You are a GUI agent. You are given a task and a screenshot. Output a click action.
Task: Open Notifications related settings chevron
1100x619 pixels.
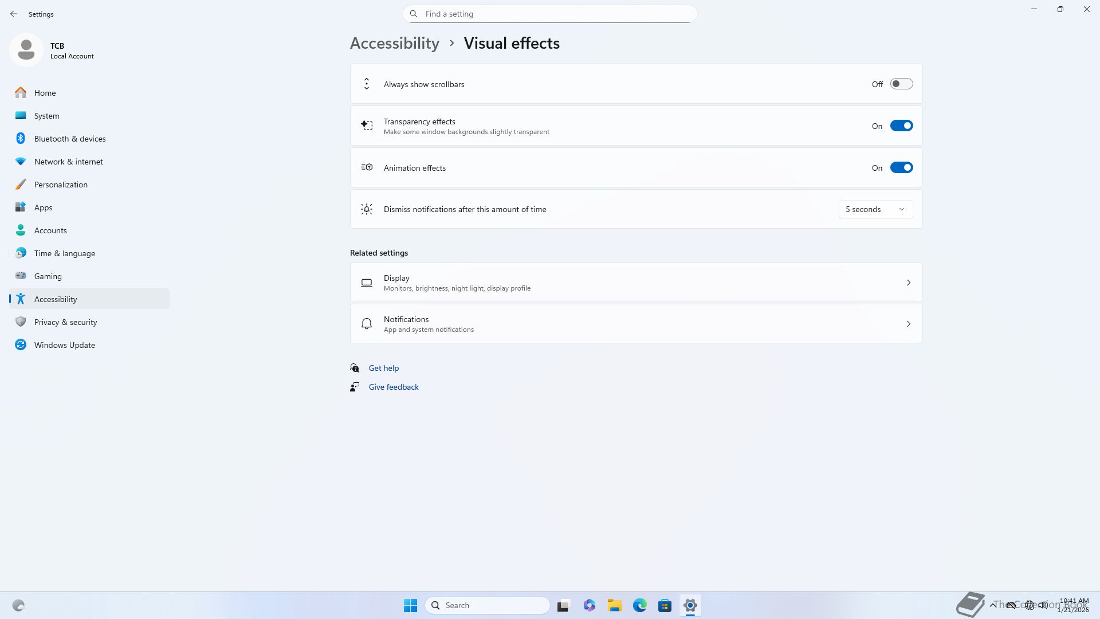click(908, 324)
